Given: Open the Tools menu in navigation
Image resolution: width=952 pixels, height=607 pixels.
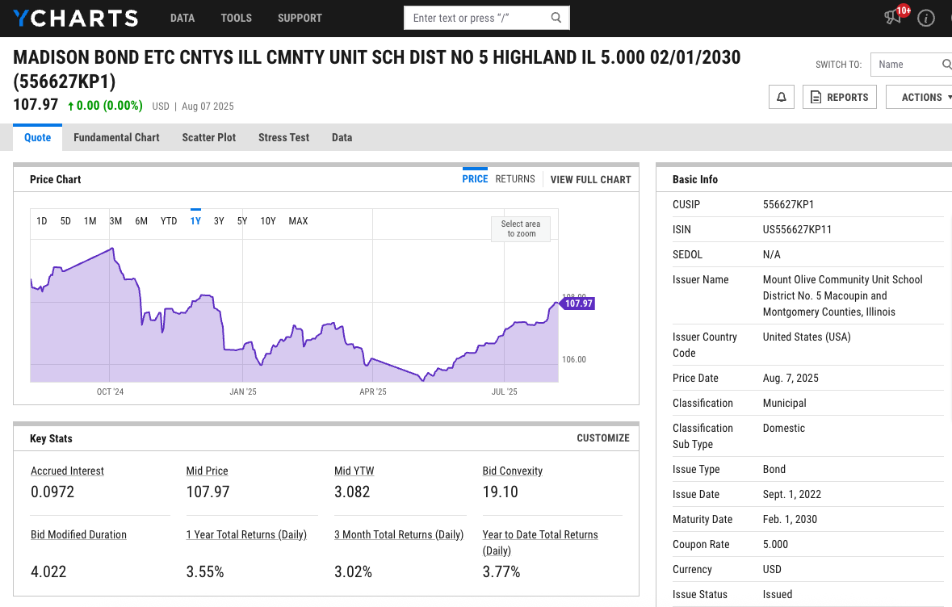Looking at the screenshot, I should tap(237, 18).
